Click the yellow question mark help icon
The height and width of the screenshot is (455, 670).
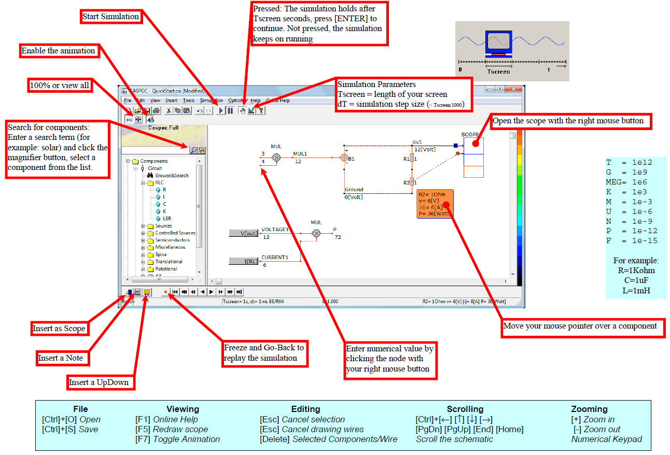click(261, 110)
